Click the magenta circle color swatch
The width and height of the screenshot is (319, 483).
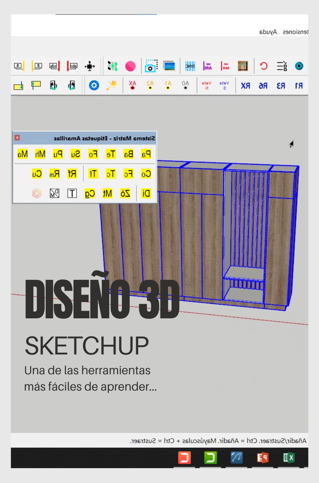coord(130,66)
